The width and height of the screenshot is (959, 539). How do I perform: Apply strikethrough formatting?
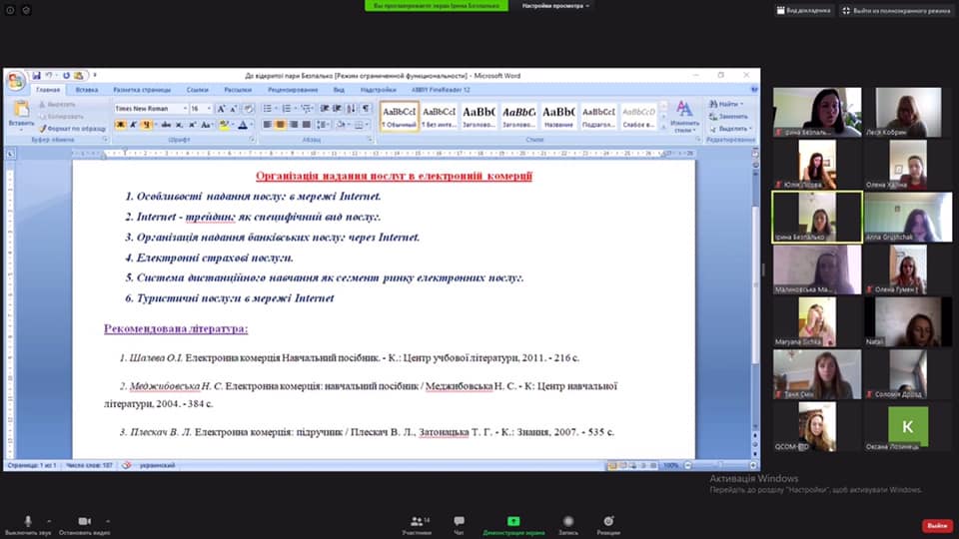click(x=165, y=125)
